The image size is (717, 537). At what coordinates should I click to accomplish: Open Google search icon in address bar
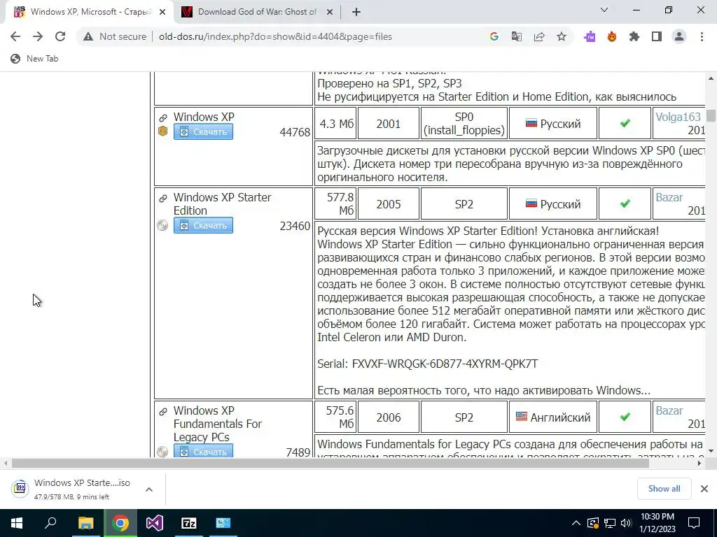tap(494, 36)
